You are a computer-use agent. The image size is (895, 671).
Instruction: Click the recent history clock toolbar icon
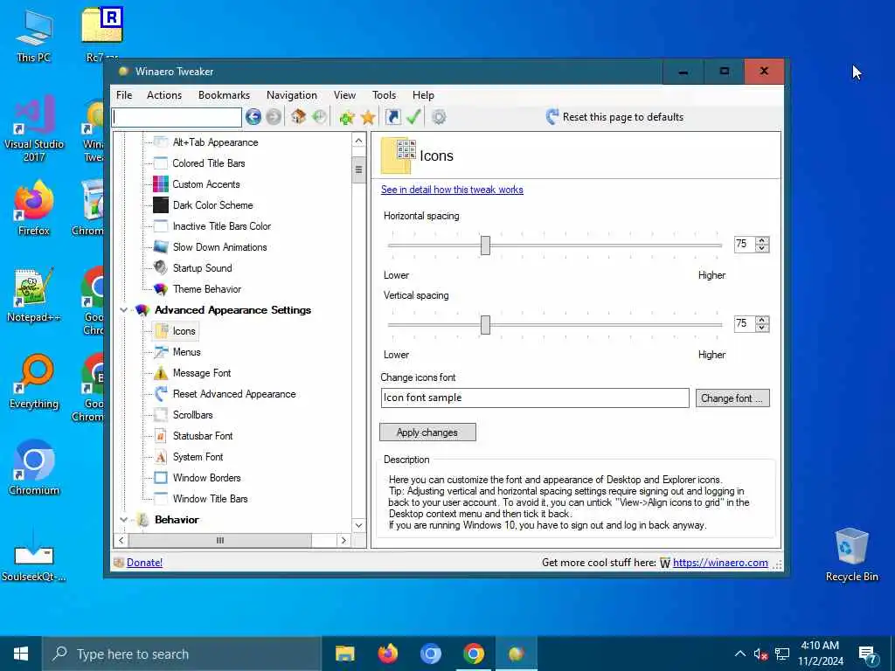[319, 117]
